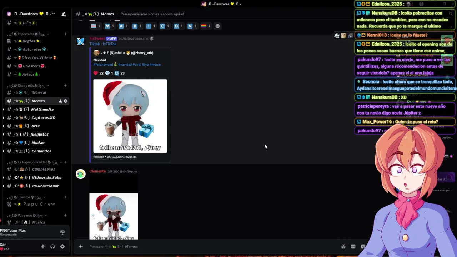Click the Dan user status area
Image resolution: width=457 pixels, height=257 pixels.
tap(5, 247)
